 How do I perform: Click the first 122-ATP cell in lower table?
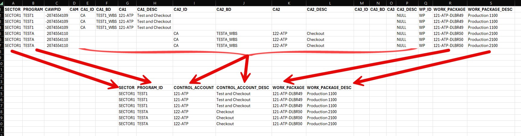point(194,112)
